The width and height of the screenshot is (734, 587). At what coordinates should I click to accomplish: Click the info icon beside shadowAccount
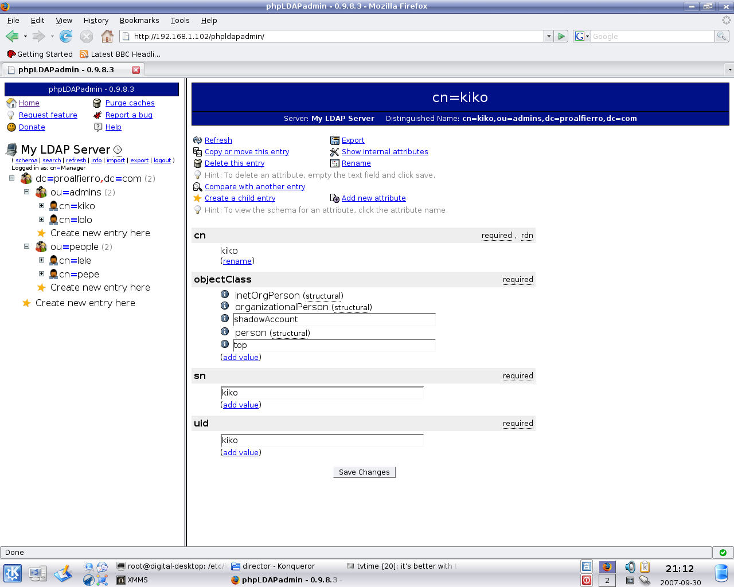(x=225, y=319)
